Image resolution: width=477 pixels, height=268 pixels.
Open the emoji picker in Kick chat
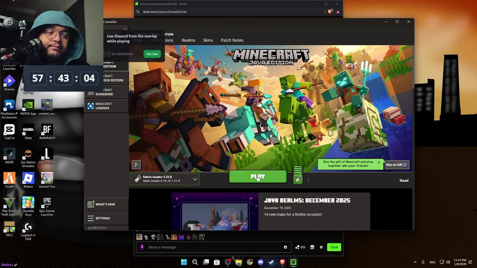(285, 247)
